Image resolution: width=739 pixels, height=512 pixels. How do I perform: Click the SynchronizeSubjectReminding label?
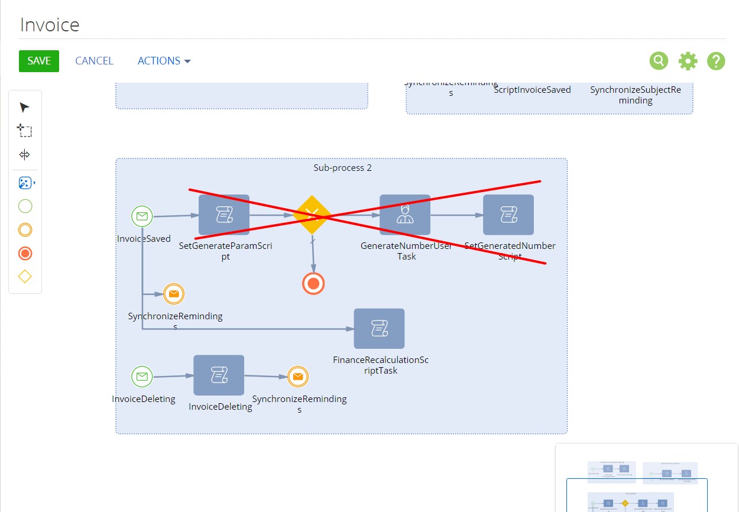(636, 95)
